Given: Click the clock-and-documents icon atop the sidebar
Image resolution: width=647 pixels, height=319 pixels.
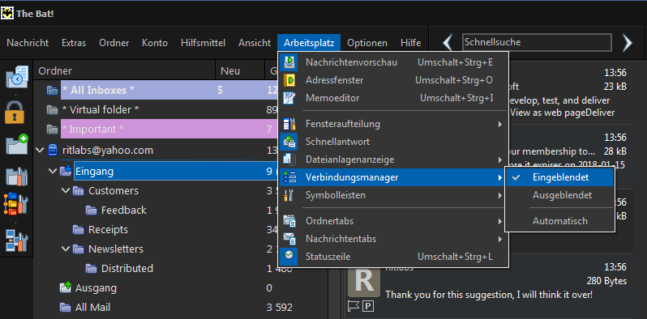Looking at the screenshot, I should (x=16, y=77).
